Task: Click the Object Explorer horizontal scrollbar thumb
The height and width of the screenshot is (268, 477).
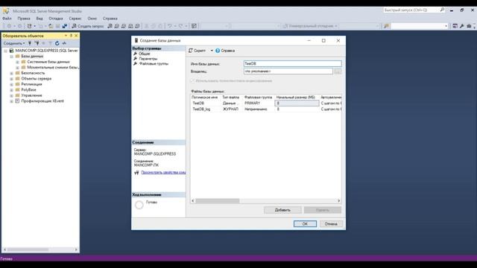Action: pyautogui.click(x=28, y=249)
